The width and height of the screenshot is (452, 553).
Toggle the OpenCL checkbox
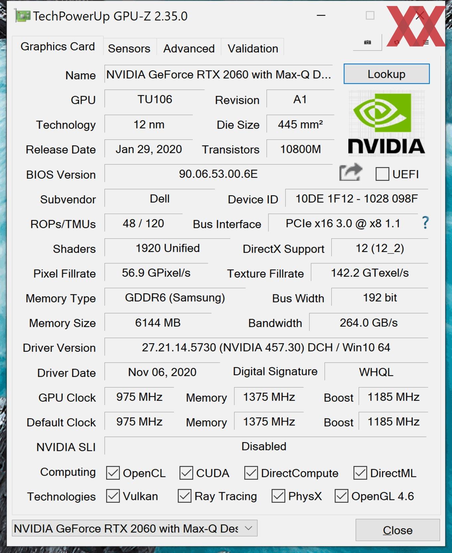coord(113,473)
